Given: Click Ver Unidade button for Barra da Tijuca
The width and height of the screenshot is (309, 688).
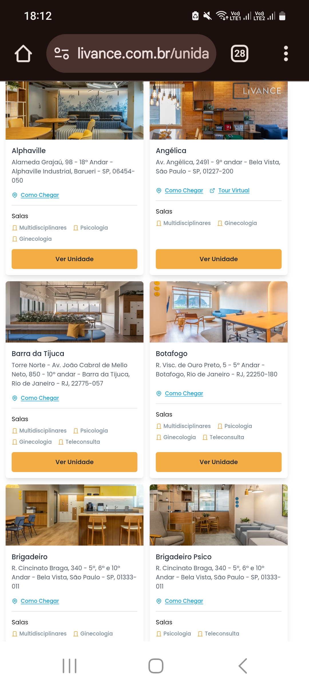Looking at the screenshot, I should [x=74, y=462].
